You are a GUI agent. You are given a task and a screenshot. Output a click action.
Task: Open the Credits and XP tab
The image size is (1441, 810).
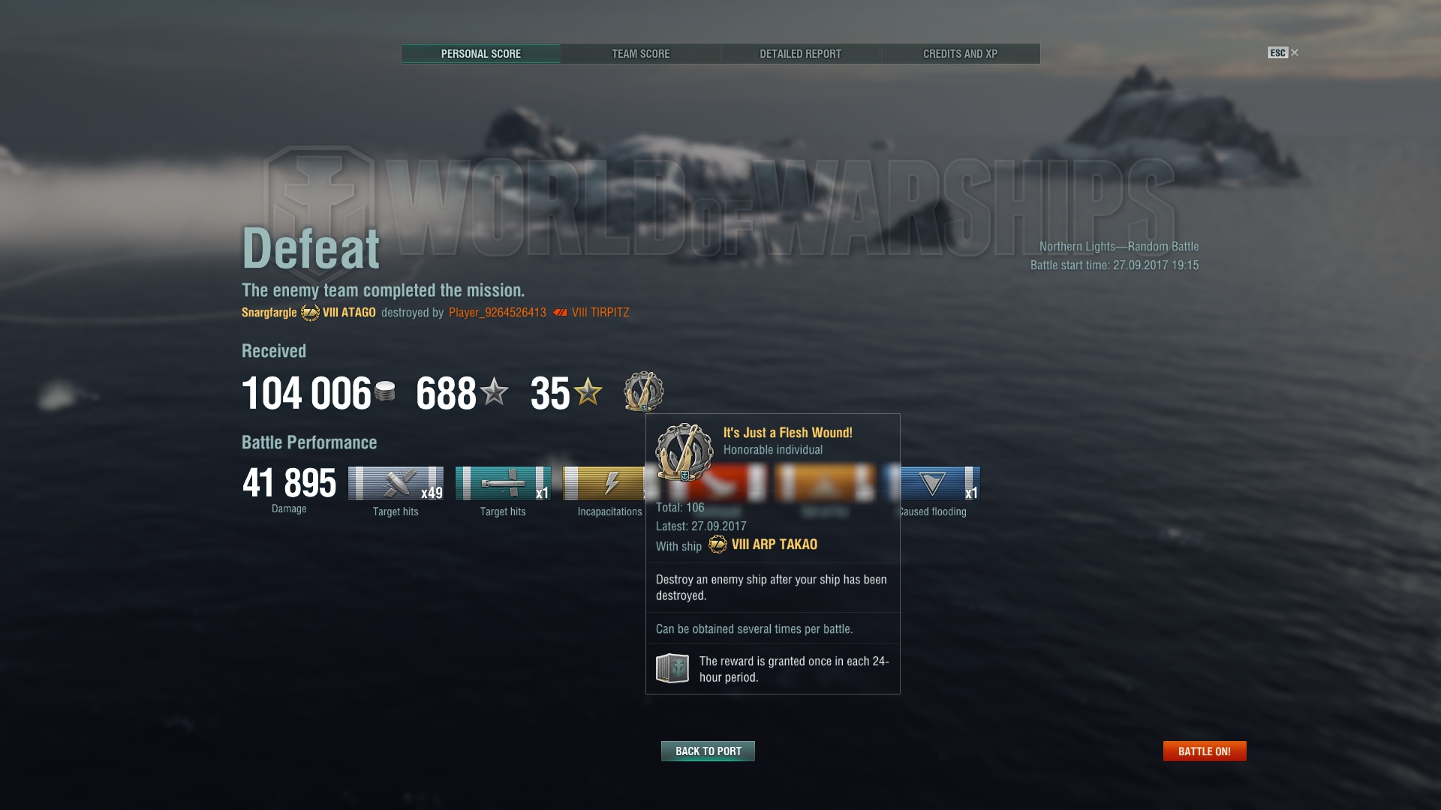tap(960, 54)
